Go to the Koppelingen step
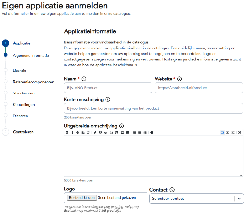 coord(24,104)
